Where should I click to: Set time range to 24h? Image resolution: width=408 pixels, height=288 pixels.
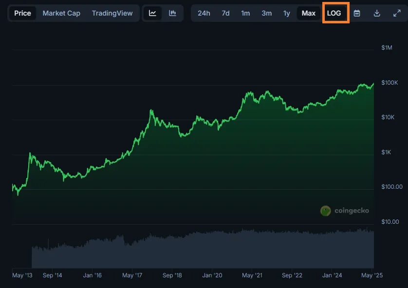(204, 13)
